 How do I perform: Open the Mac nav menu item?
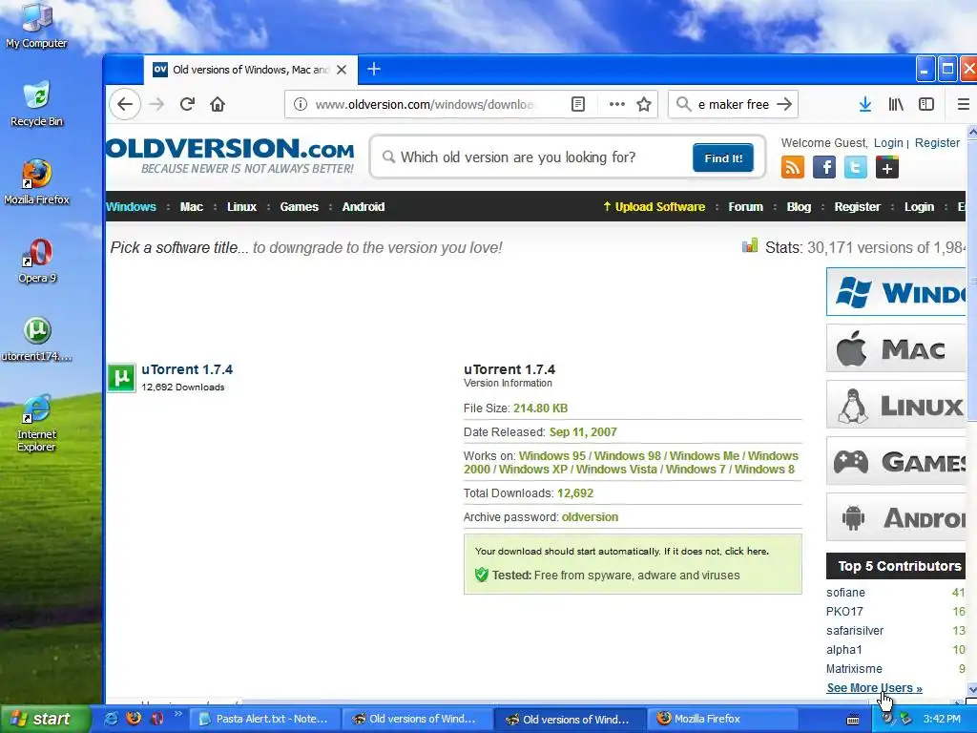(x=191, y=207)
